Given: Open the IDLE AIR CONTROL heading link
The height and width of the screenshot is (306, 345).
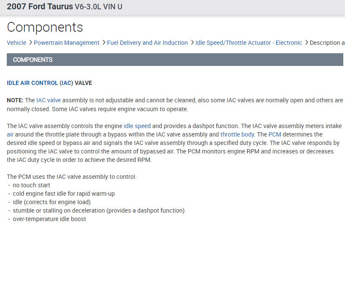Looking at the screenshot, I should click(32, 83).
